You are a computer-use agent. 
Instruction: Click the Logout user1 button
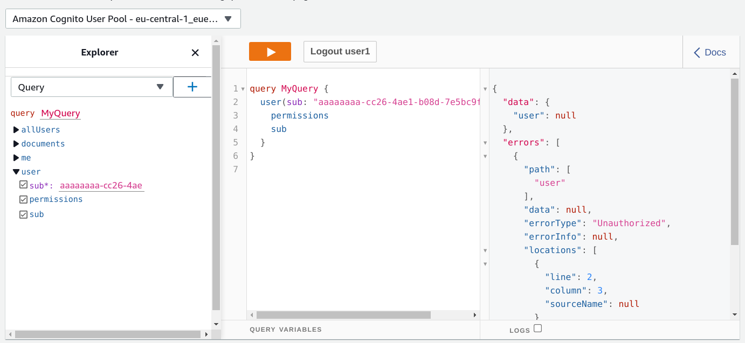(340, 51)
